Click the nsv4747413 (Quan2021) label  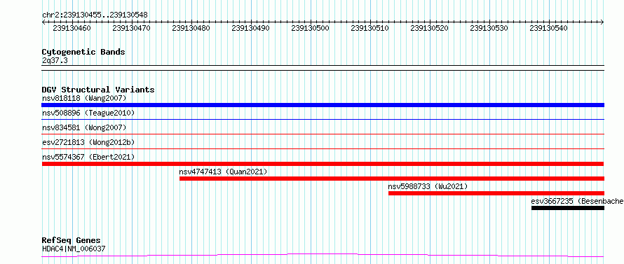point(223,172)
